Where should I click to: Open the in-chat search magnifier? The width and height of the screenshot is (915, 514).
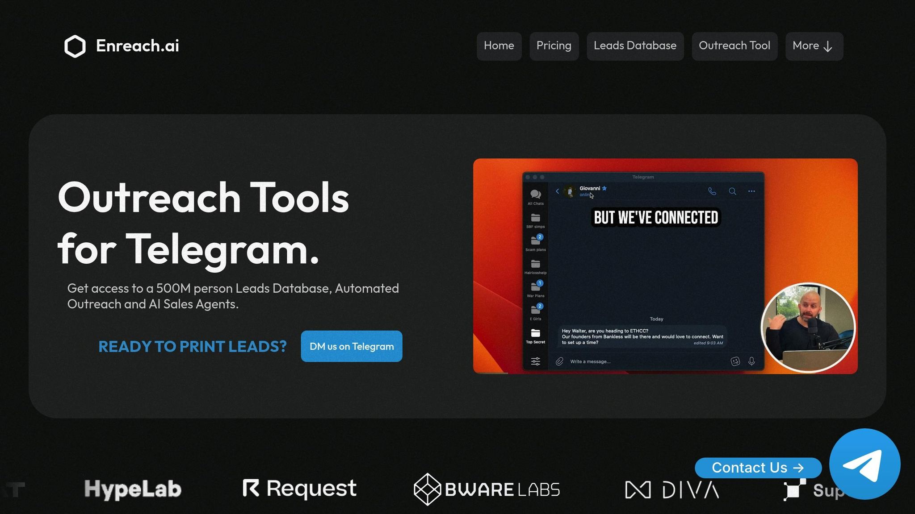point(732,191)
